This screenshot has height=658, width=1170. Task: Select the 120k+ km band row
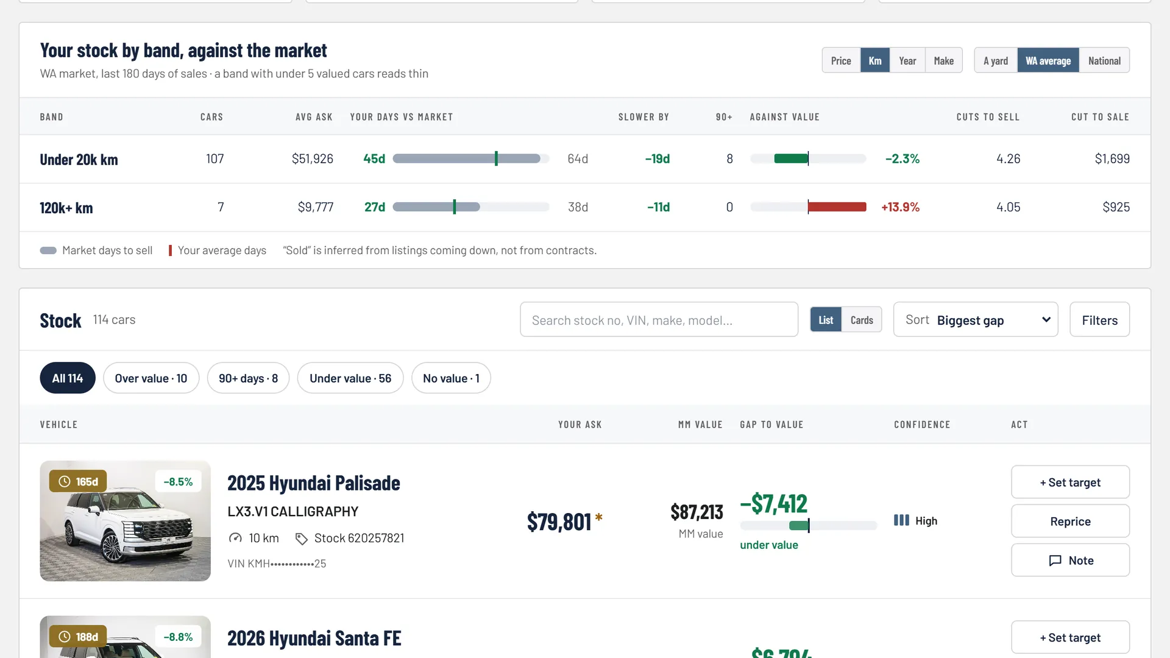585,207
